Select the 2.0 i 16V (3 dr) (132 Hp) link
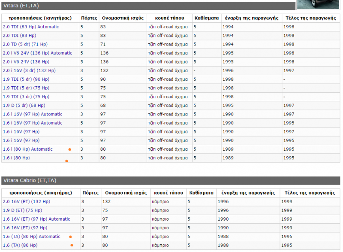Viewport: 343px width, 252px height. click(29, 71)
